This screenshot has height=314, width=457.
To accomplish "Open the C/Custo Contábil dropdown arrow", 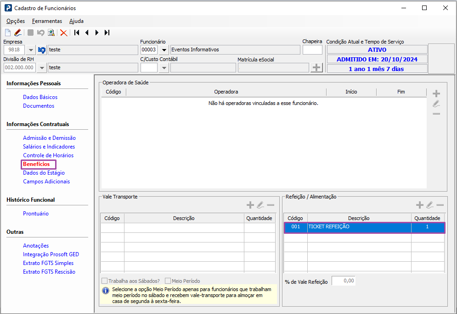I will click(x=164, y=68).
